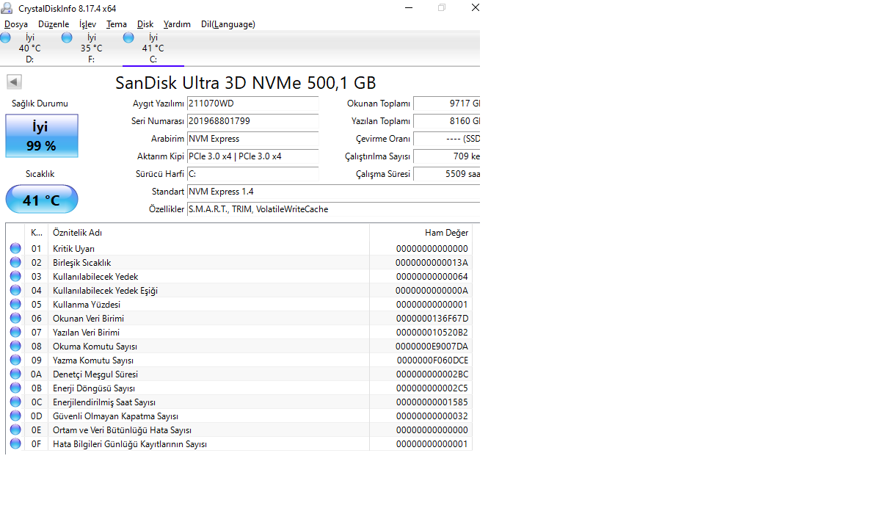877x511 pixels.
Task: Select disk C: tab at 41 °C
Action: coord(153,48)
